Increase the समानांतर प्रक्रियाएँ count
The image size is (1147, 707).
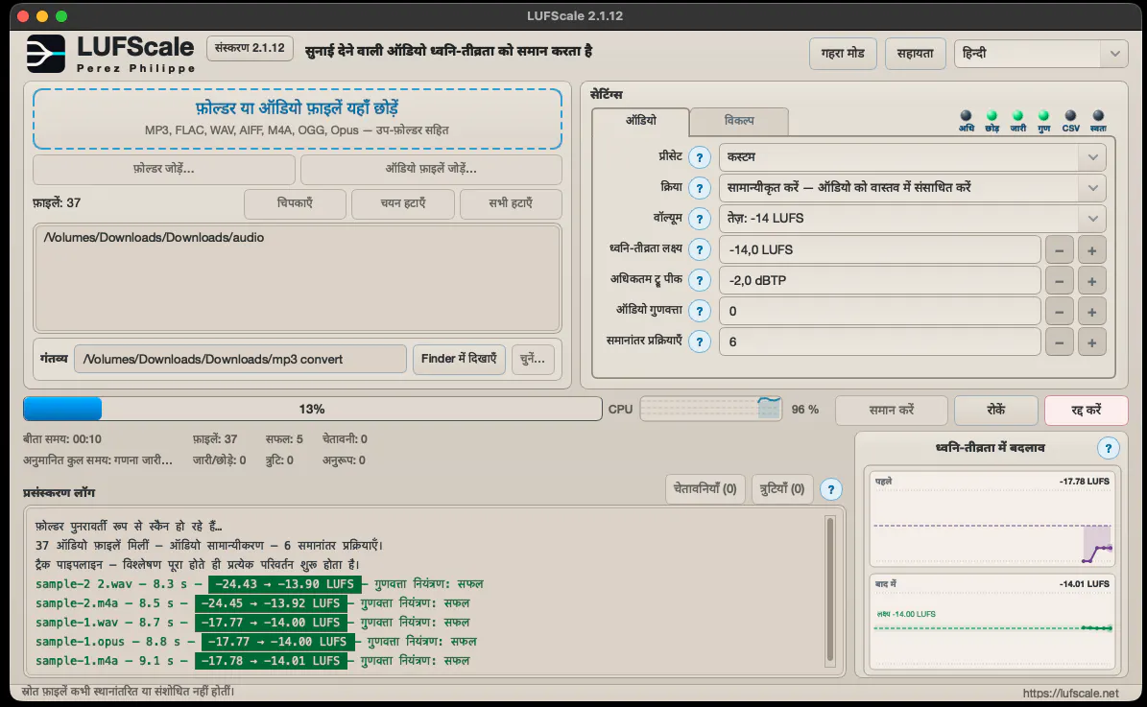point(1091,342)
